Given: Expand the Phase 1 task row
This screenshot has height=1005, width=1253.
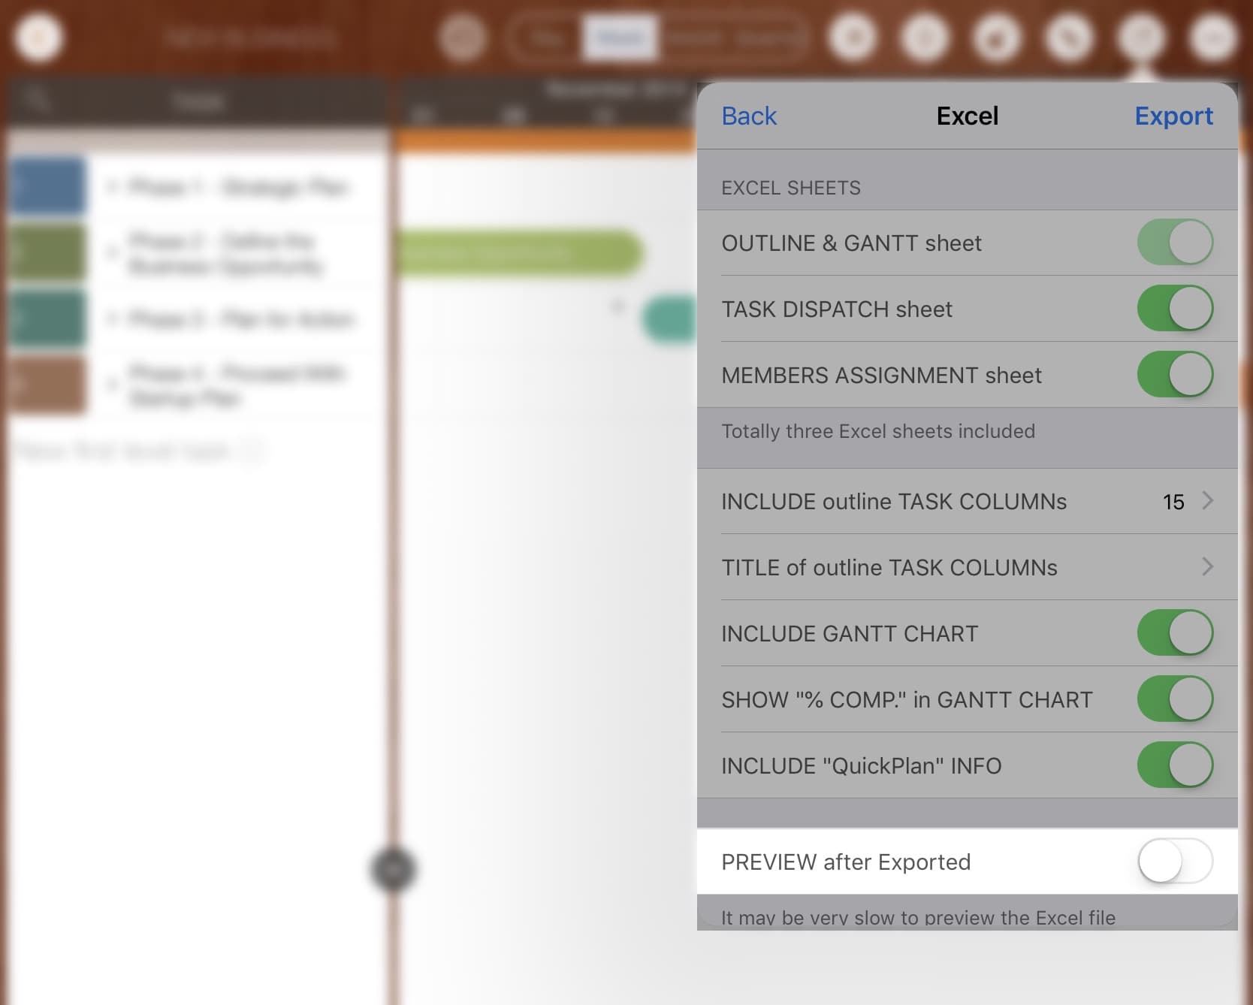Looking at the screenshot, I should (112, 187).
